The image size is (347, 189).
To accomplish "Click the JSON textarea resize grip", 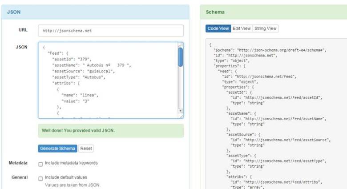I will (x=181, y=116).
